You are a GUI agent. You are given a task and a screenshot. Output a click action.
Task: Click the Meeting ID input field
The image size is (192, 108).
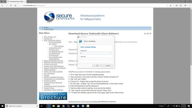coord(96,53)
